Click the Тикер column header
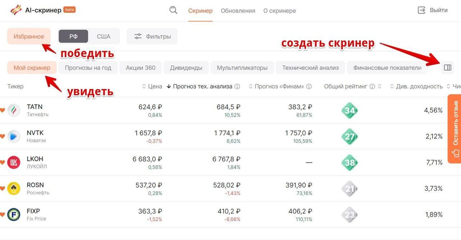Viewport: 461px width, 240px height. tap(15, 86)
